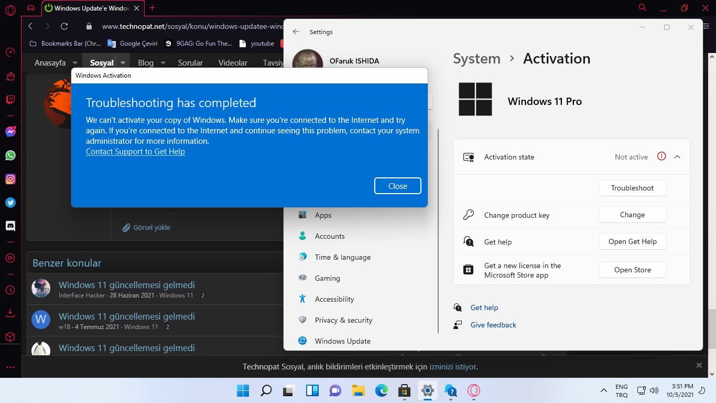Open the GX Corner gamepad icon
Screen dimensions: 716x403
point(31,8)
